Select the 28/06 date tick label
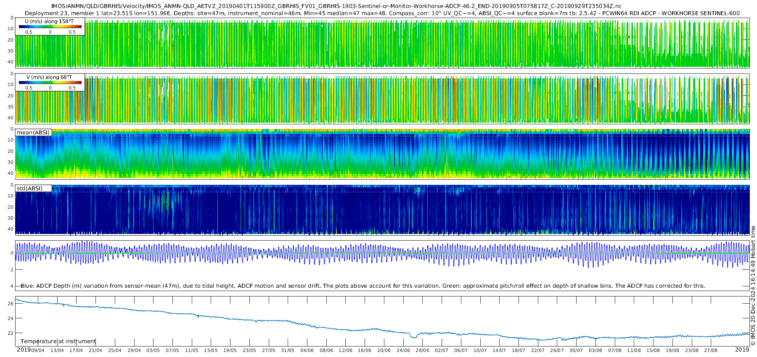Image resolution: width=757 pixels, height=357 pixels. (x=422, y=350)
